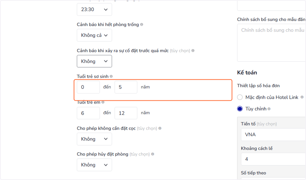
Task: Click the 'Tiền tố' field containing VNA
Action: [273, 135]
